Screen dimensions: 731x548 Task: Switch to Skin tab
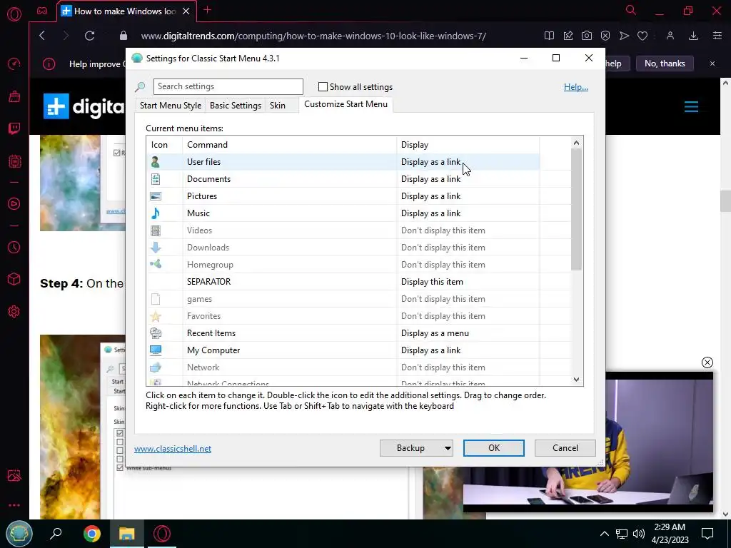278,106
